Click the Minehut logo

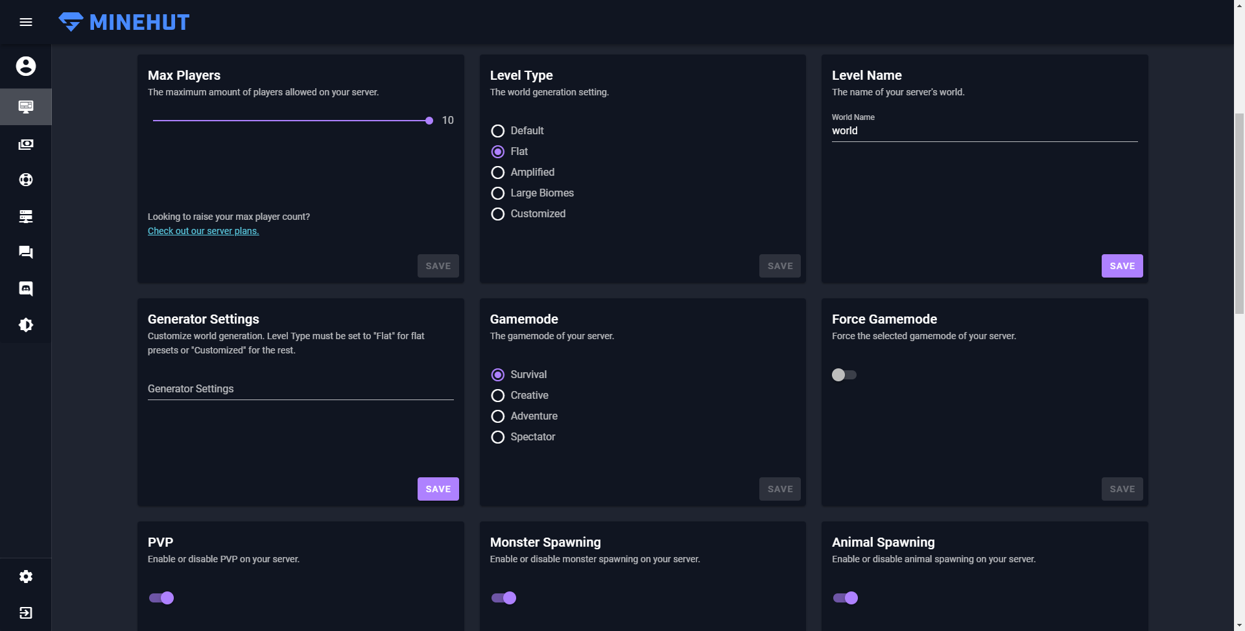124,22
